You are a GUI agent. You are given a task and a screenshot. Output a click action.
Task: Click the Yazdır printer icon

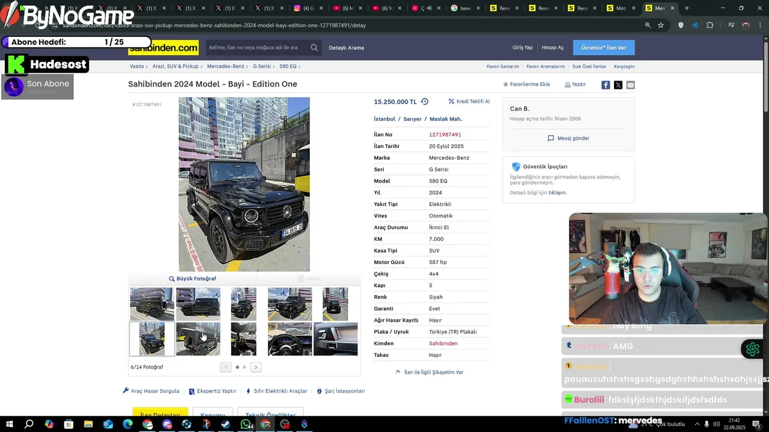[x=568, y=85]
